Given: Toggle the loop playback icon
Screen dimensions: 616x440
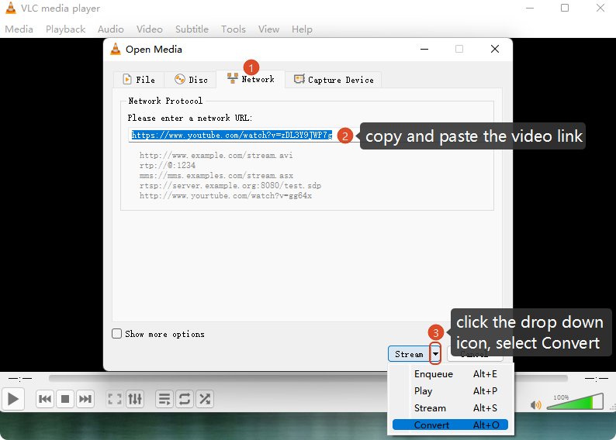Looking at the screenshot, I should [185, 399].
